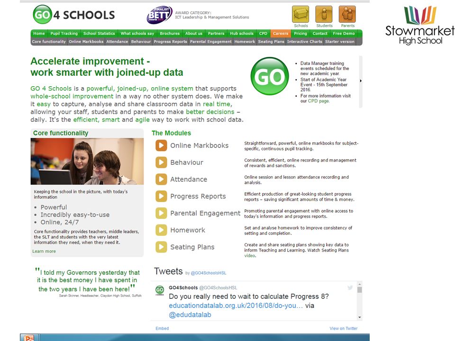Click the news panel next arrow
455x341 pixels.
tap(361, 81)
